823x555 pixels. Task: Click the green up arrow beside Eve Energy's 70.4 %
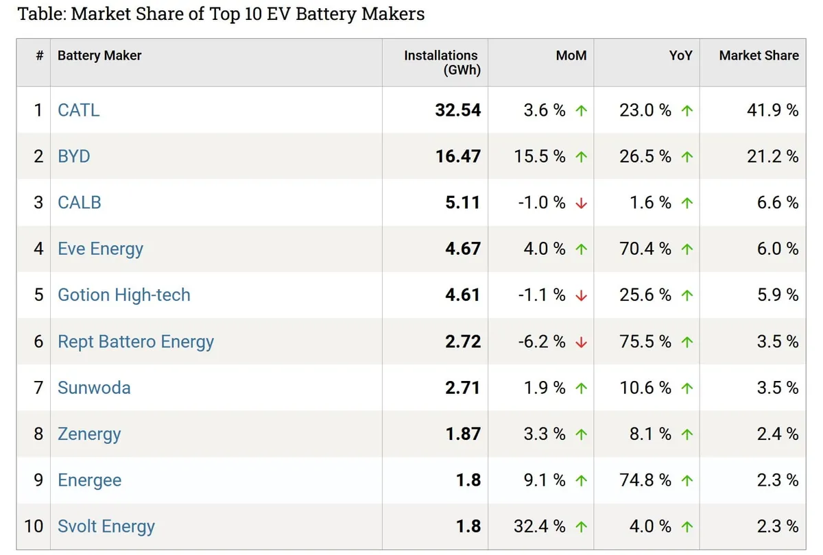[x=687, y=249]
